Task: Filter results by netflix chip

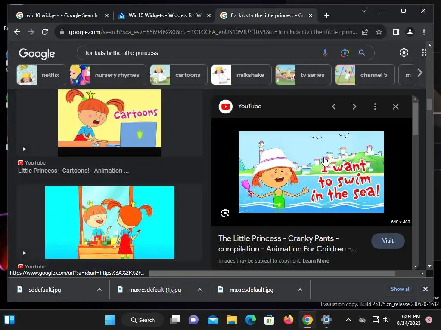Action: pyautogui.click(x=41, y=75)
